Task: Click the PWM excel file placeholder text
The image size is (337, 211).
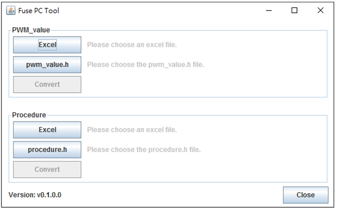Action: point(132,45)
